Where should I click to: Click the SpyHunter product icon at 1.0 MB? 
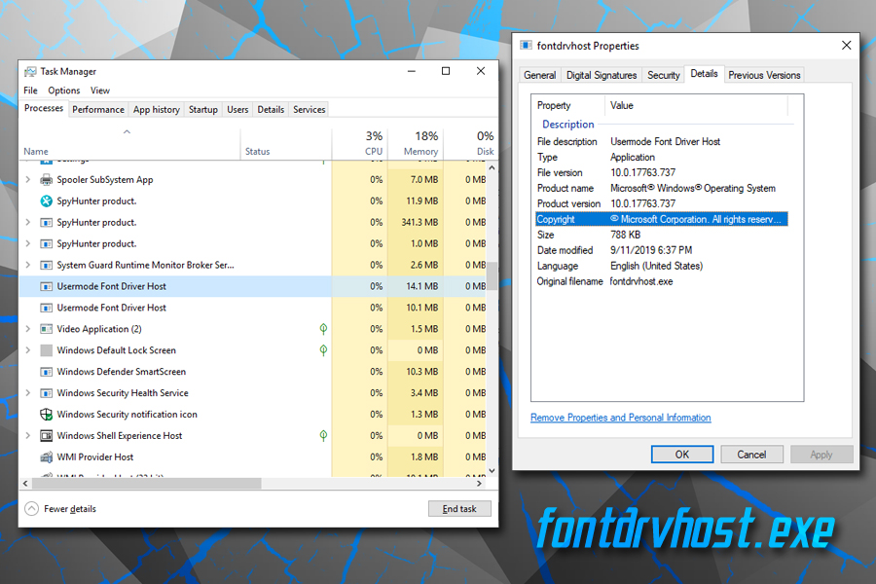[x=47, y=243]
